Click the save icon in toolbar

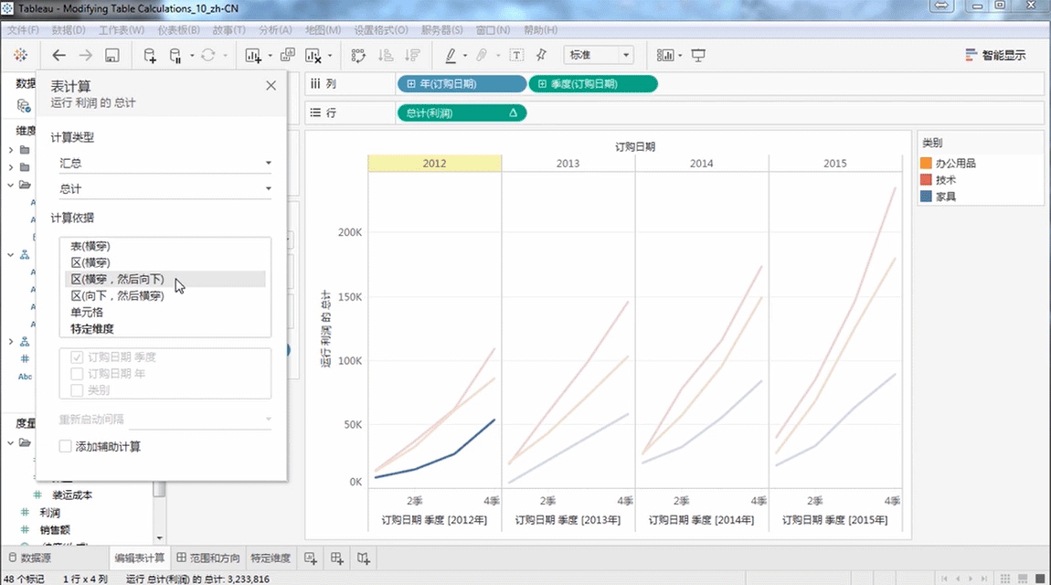coord(111,56)
